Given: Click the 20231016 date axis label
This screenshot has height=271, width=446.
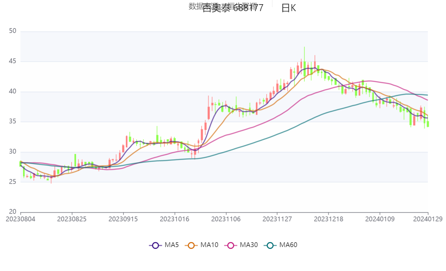Looking at the screenshot, I should point(175,219).
